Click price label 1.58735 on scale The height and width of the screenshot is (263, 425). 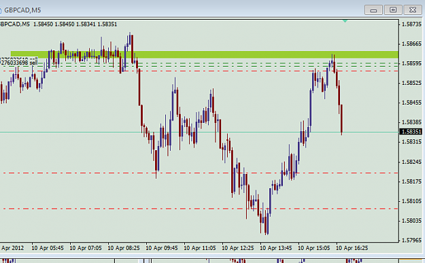click(x=411, y=24)
